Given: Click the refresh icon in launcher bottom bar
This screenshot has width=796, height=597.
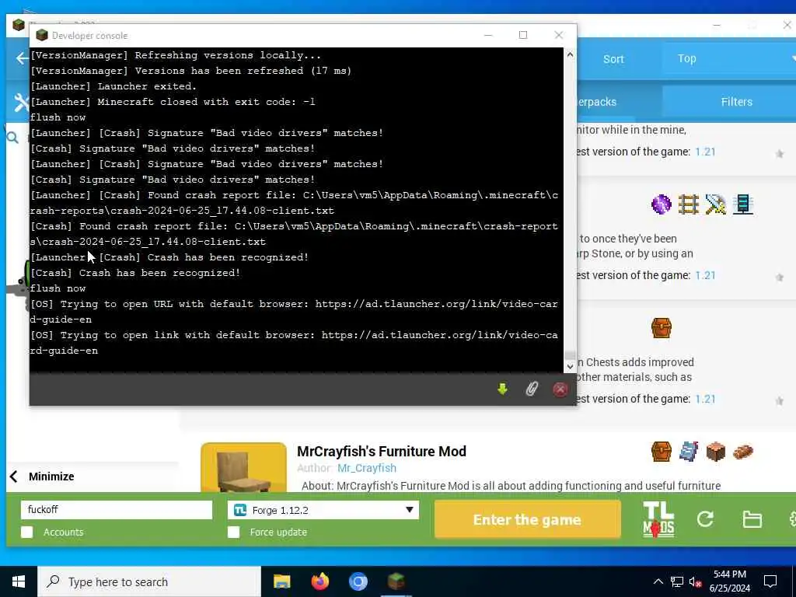Looking at the screenshot, I should [x=705, y=519].
